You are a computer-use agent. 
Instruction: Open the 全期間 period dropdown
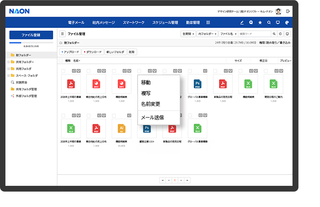point(187,34)
